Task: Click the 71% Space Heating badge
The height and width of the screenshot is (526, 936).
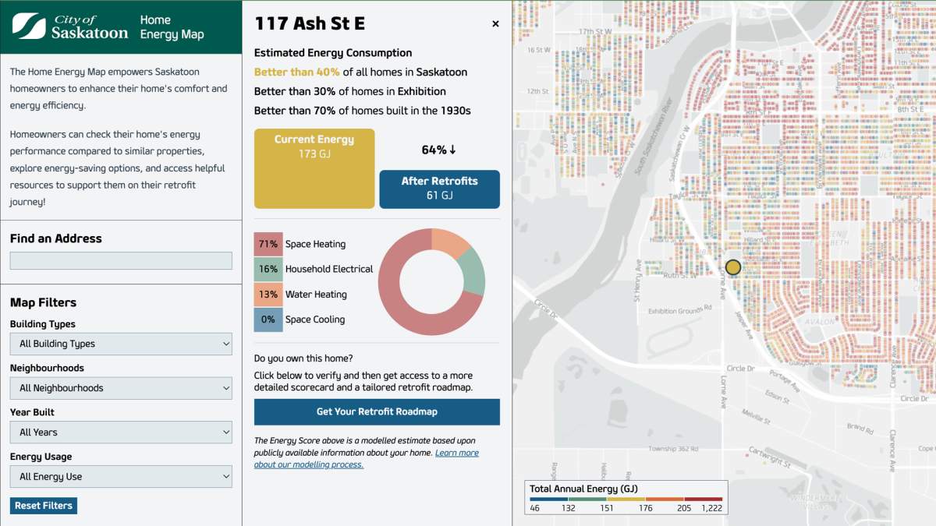Action: (x=268, y=244)
